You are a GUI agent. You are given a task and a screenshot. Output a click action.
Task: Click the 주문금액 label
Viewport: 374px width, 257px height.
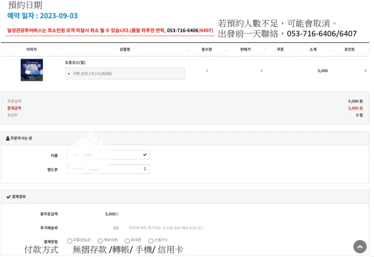click(x=14, y=101)
